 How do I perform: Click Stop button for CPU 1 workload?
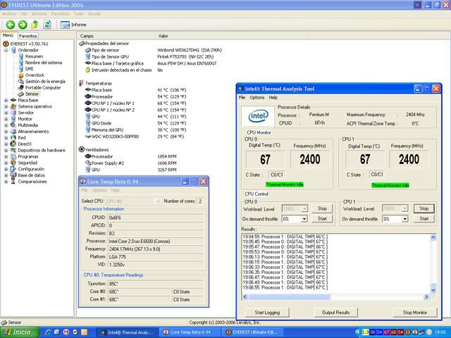coord(424,208)
